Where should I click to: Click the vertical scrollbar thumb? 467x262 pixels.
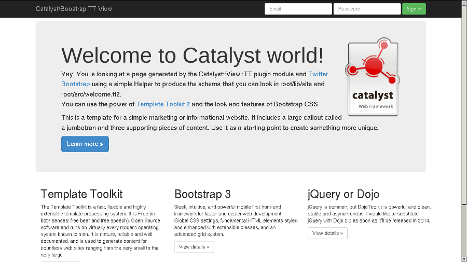pyautogui.click(x=464, y=104)
